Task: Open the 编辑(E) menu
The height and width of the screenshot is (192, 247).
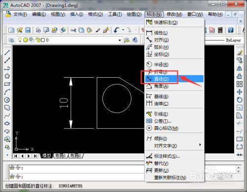Action: click(39, 14)
